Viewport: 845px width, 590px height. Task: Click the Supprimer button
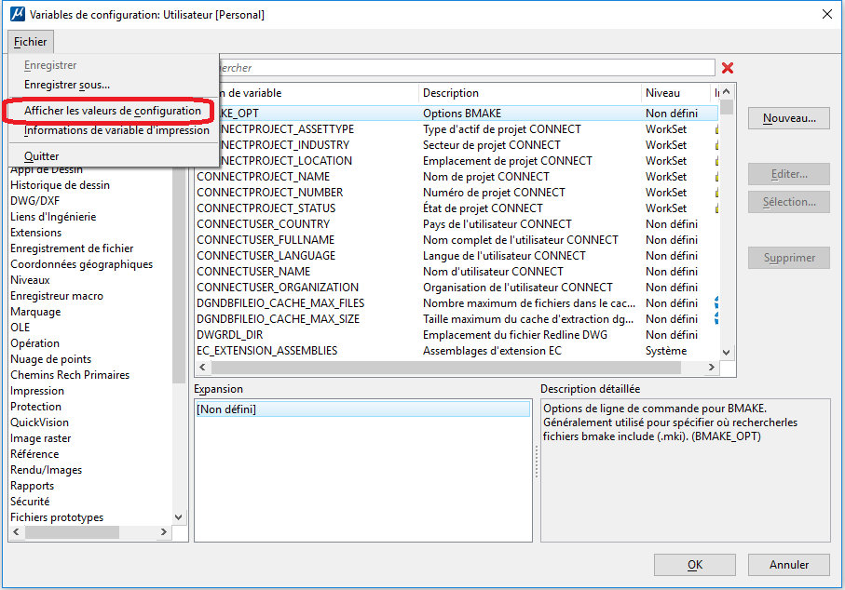[x=789, y=258]
